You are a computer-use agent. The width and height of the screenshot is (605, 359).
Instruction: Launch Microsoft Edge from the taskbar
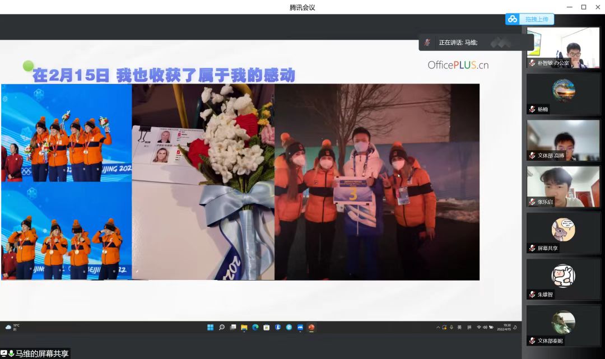[255, 328]
